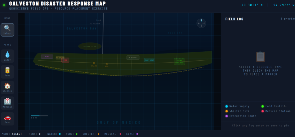Click the Water Supply legend entry
Viewport: 295px width, 137px height.
tap(237, 106)
